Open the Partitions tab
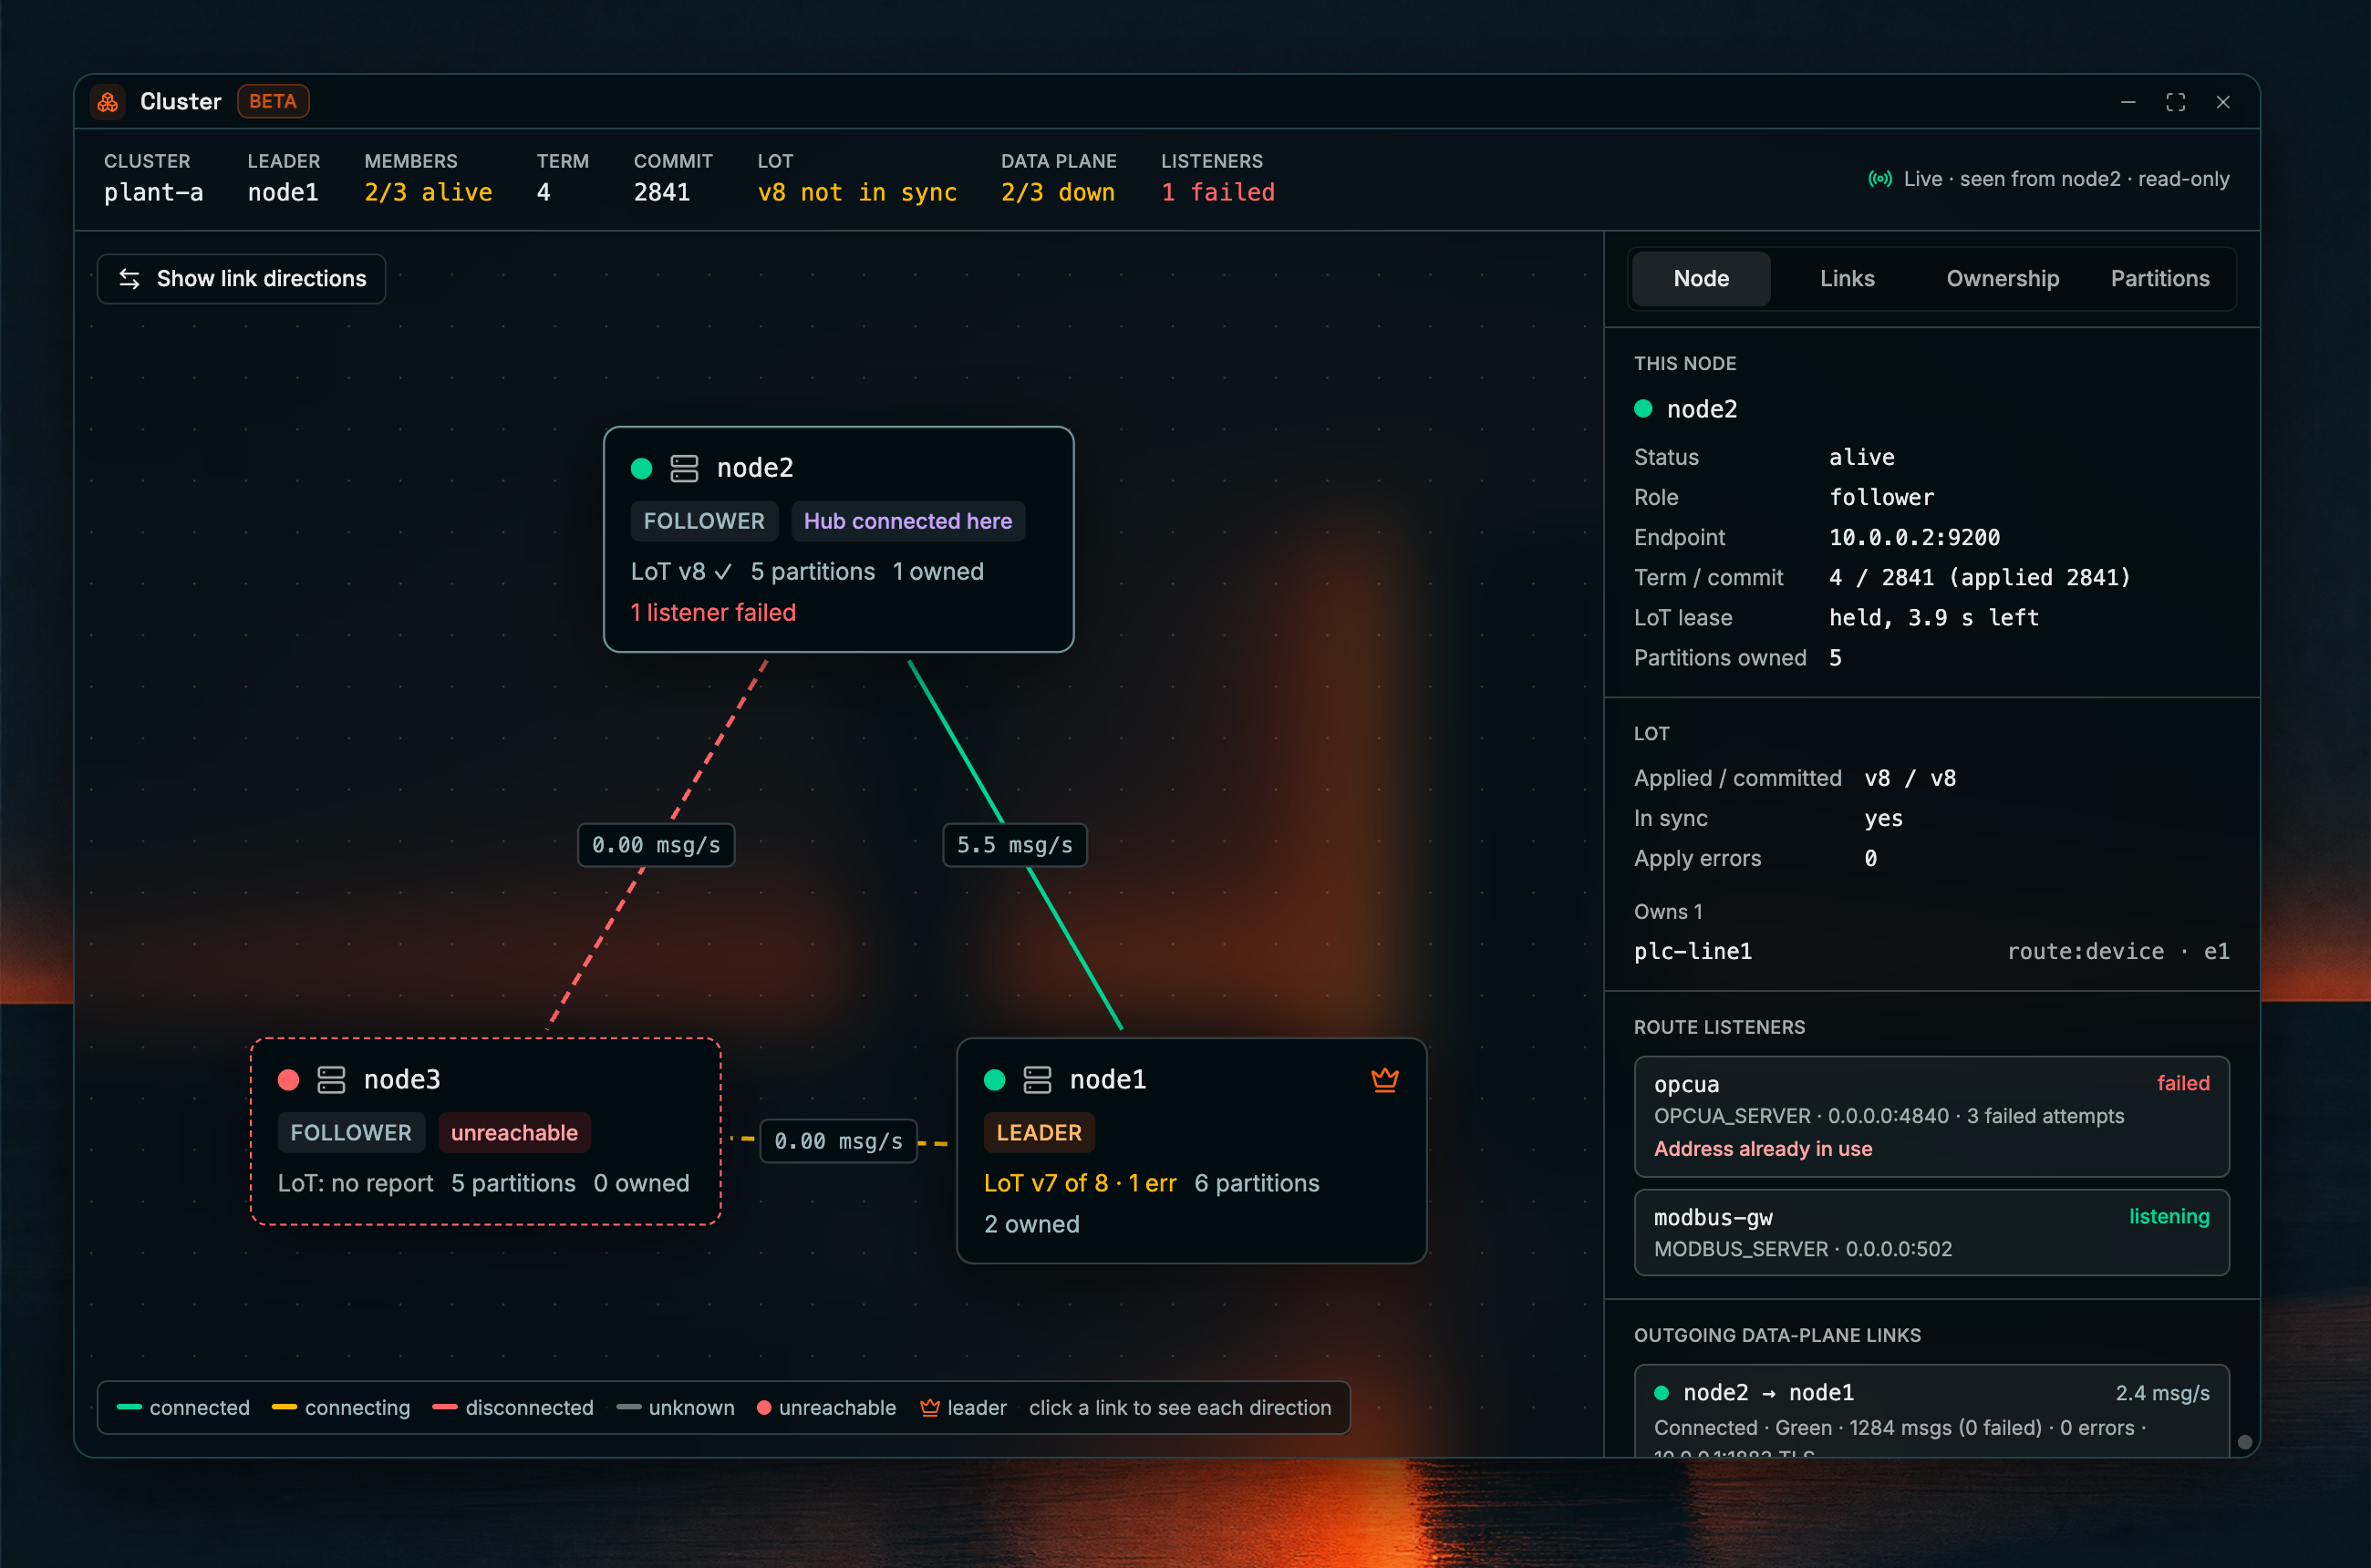Image resolution: width=2371 pixels, height=1568 pixels. pos(2160,279)
